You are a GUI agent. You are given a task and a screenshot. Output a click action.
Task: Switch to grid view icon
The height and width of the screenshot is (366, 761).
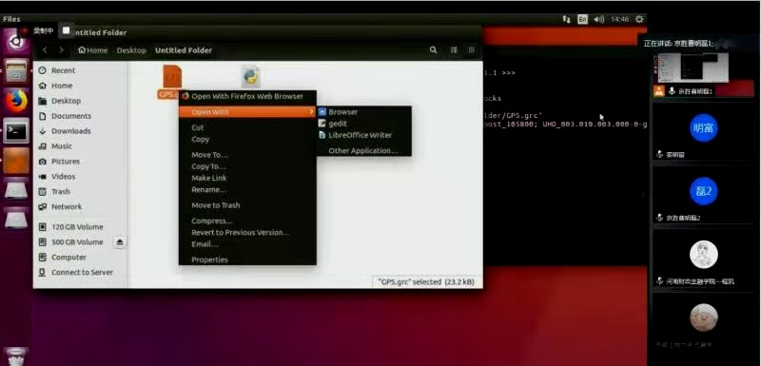471,50
